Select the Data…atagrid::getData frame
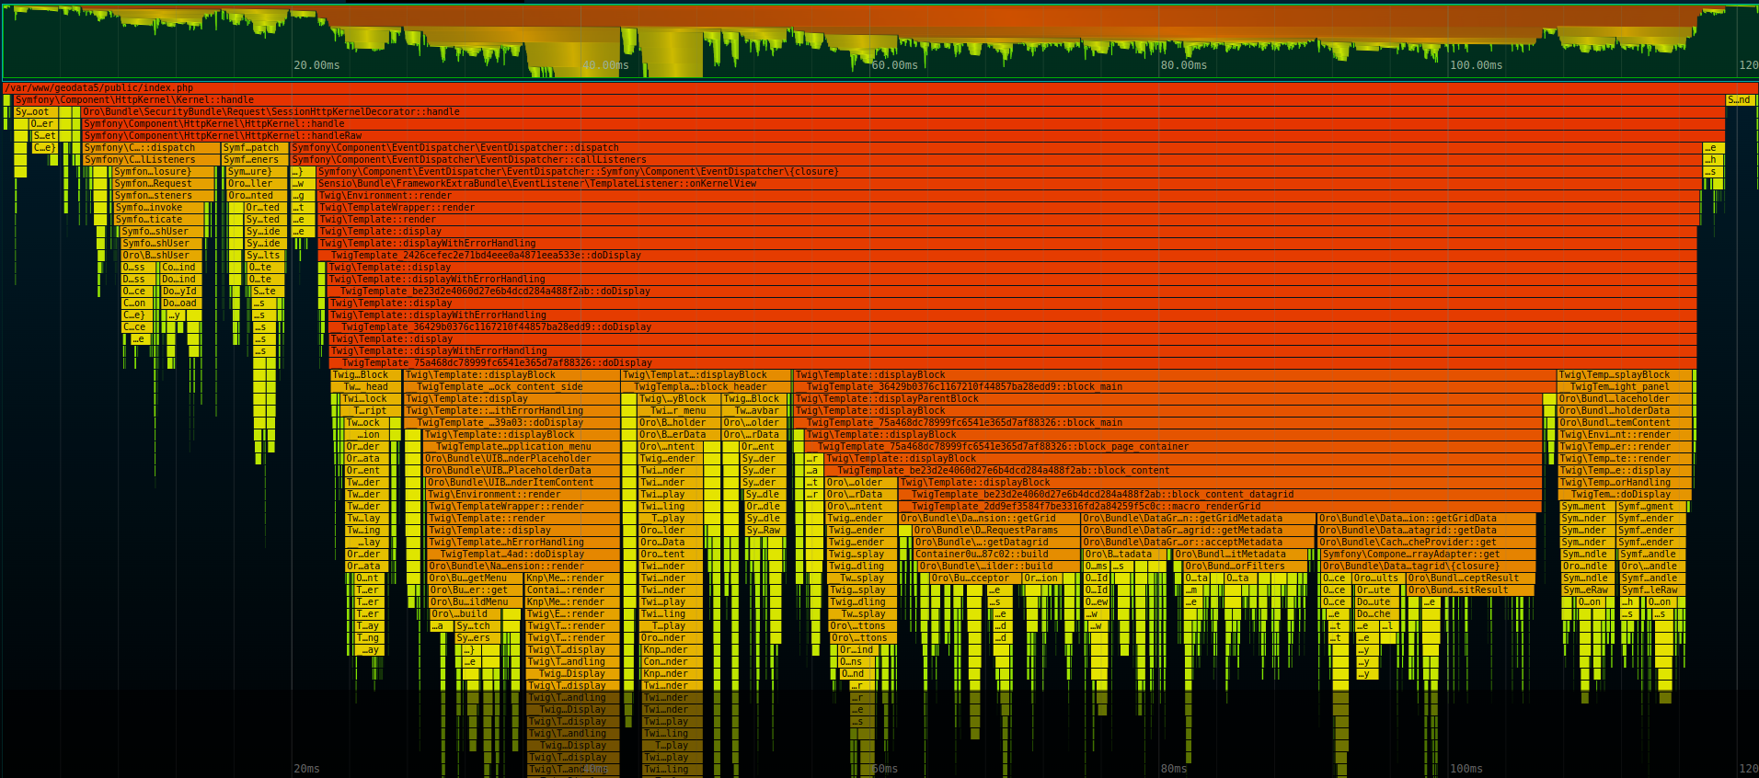This screenshot has width=1759, height=778. [x=1426, y=531]
